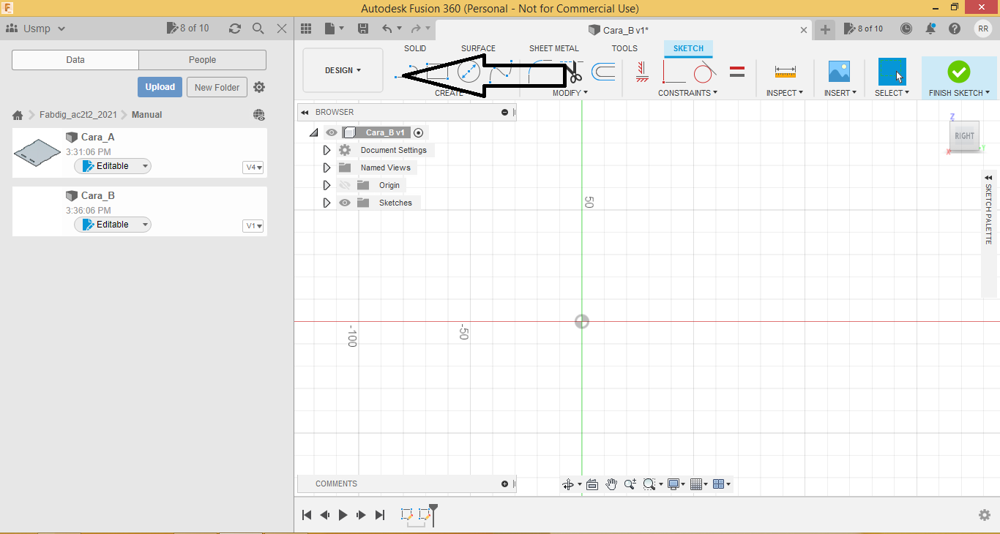
Task: Expand the Named Views node
Action: pyautogui.click(x=327, y=168)
